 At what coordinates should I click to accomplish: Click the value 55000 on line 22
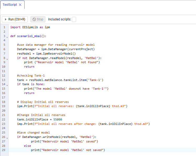(58, 119)
